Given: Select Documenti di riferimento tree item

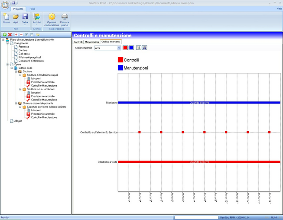Looking at the screenshot, I should pyautogui.click(x=31, y=61).
